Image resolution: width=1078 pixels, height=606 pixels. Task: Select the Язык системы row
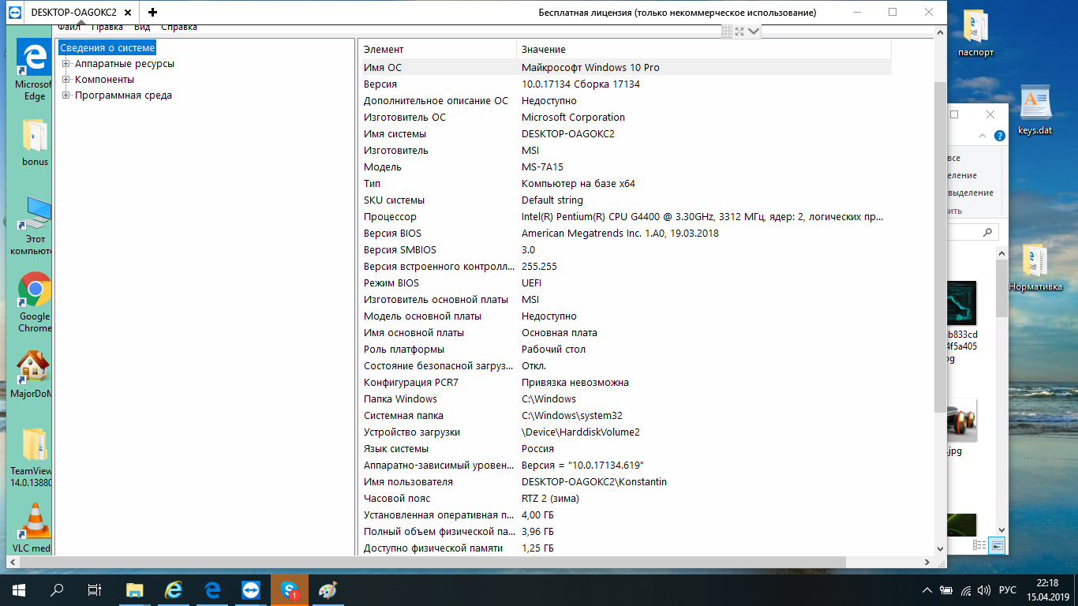pyautogui.click(x=627, y=449)
